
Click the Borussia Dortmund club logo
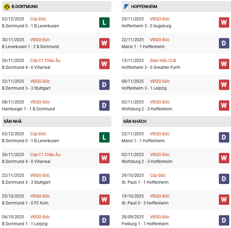7,7
